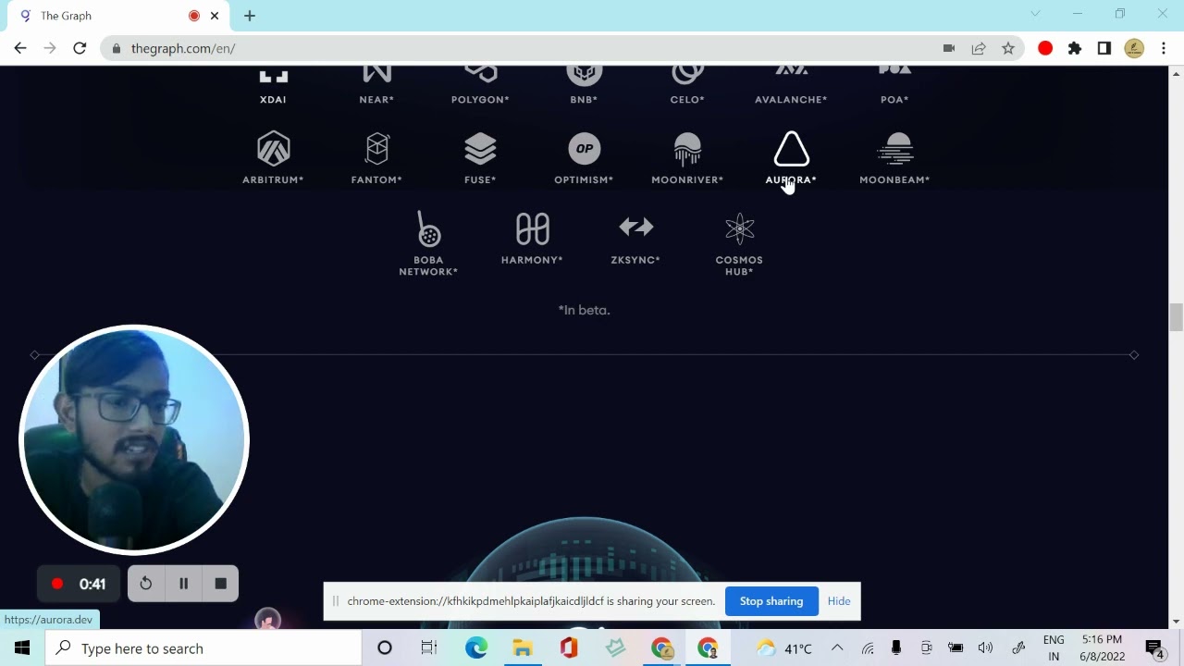Image resolution: width=1184 pixels, height=666 pixels.
Task: Open the Windows Start menu
Action: tap(22, 647)
